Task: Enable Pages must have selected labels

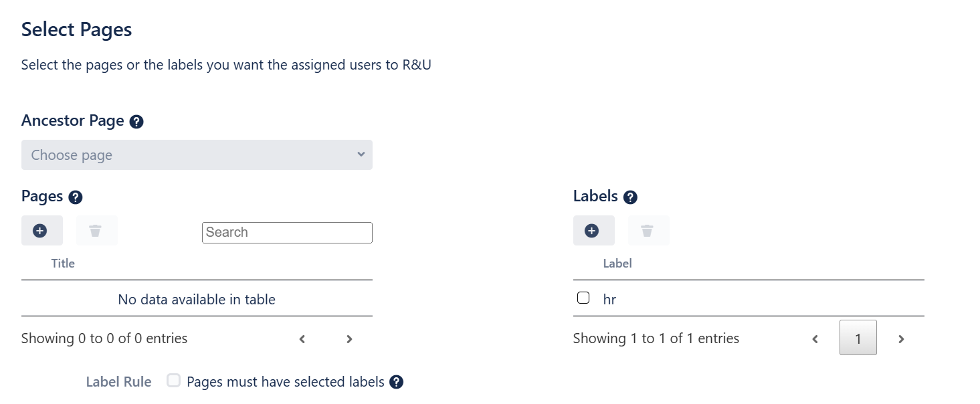Action: (x=174, y=381)
